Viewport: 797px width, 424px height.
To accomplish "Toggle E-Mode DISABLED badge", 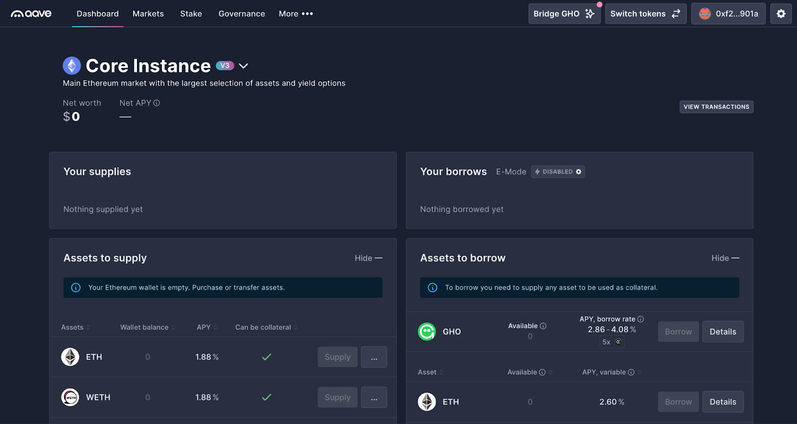I will (x=558, y=172).
